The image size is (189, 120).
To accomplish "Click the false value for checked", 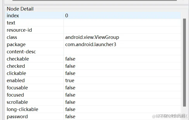I will (x=70, y=66).
